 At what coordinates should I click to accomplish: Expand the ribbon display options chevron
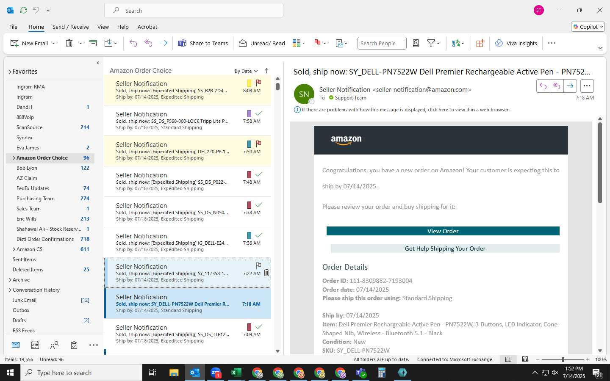tap(600, 48)
